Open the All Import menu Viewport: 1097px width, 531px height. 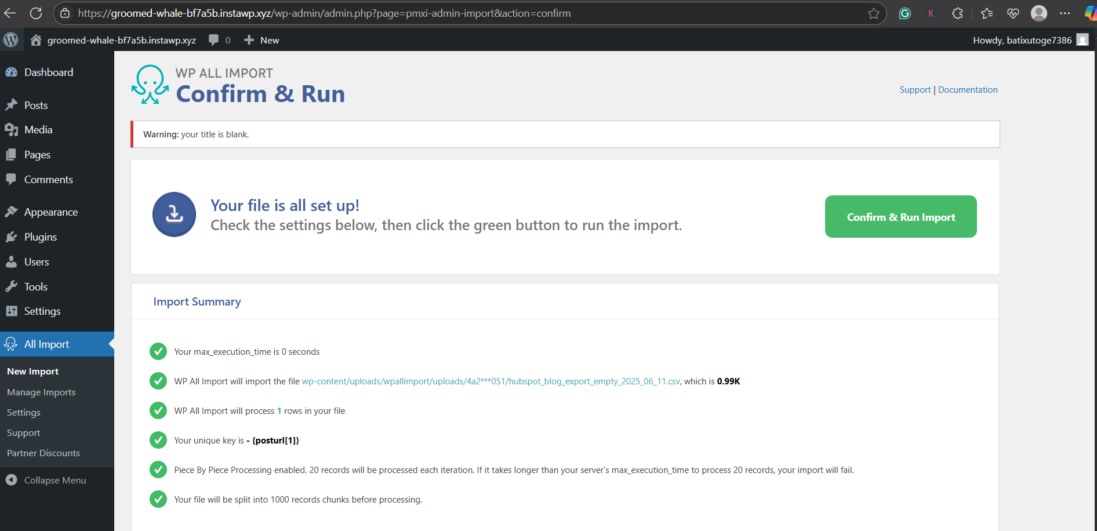click(x=57, y=344)
